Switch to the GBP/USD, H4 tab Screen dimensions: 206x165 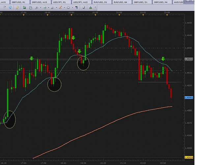(162, 2)
